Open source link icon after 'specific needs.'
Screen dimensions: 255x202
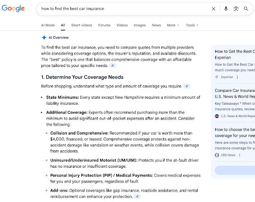pyautogui.click(x=113, y=66)
